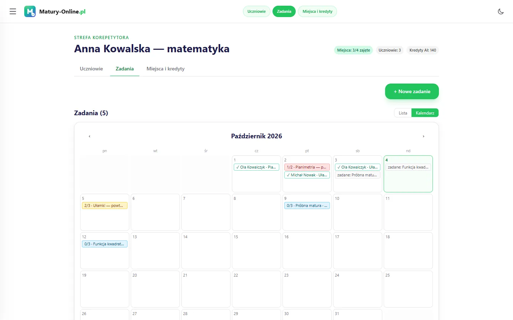The height and width of the screenshot is (320, 513).
Task: Toggle dark mode with the moon icon
Action: 501,11
